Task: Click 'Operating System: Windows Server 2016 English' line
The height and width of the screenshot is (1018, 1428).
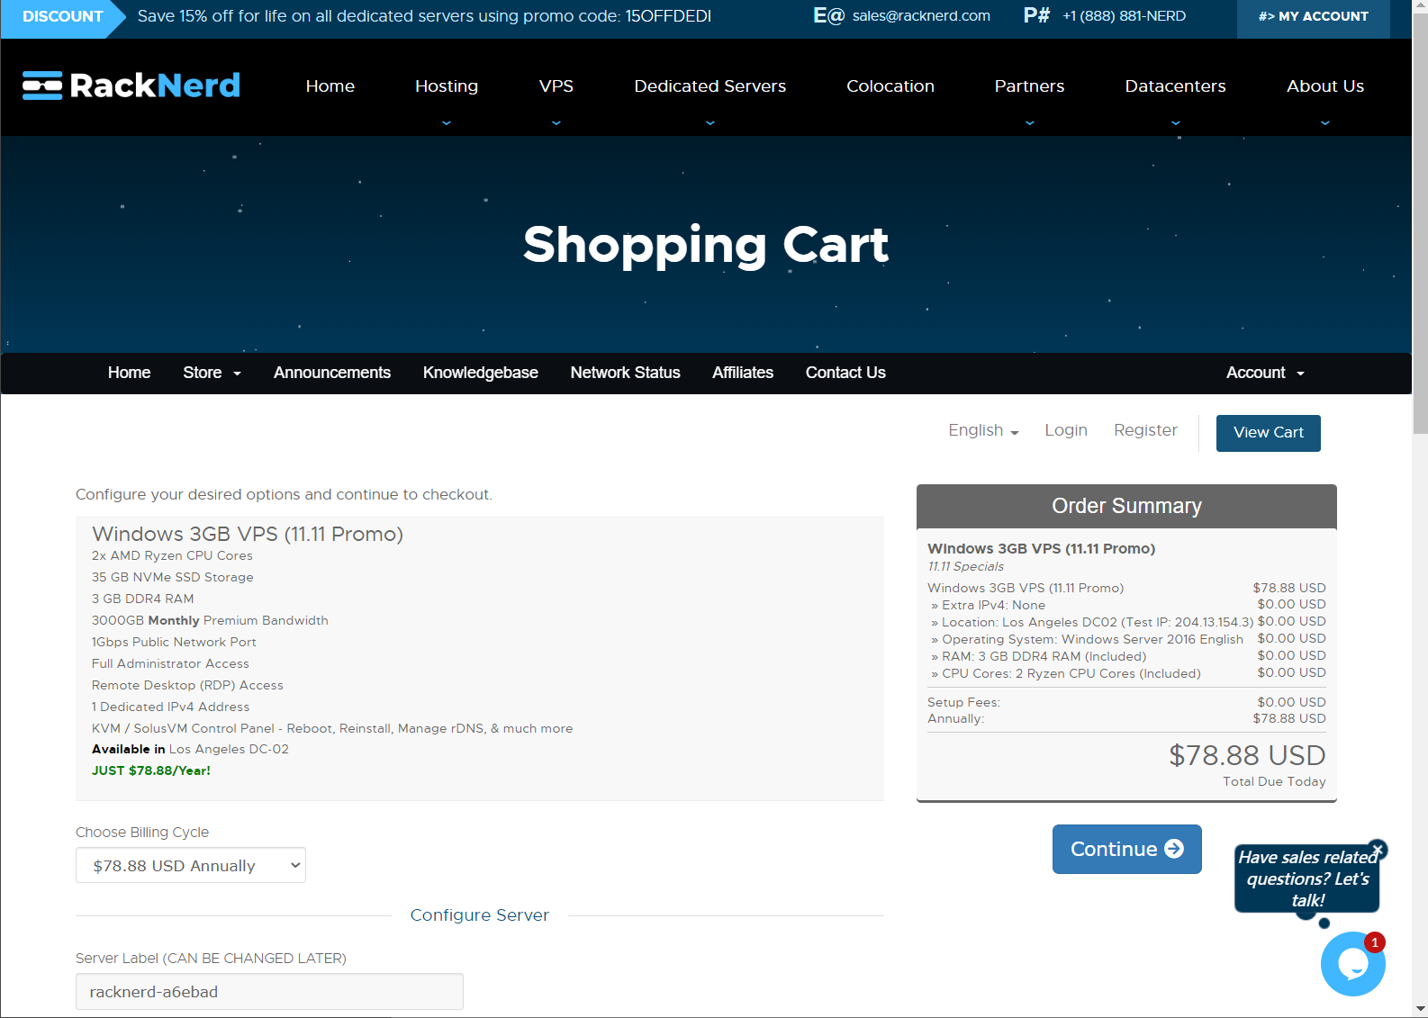Action: click(1087, 639)
